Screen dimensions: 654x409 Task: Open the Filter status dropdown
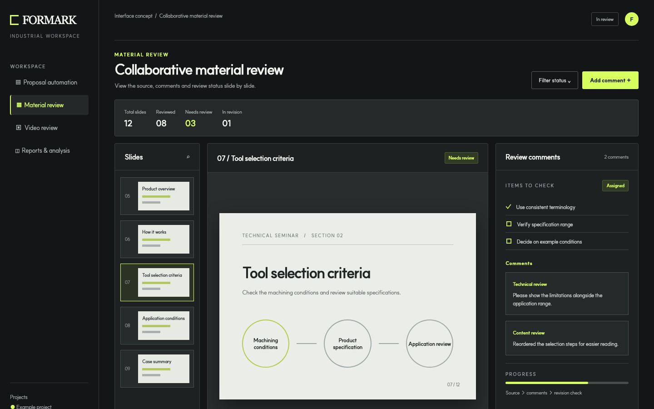point(555,80)
